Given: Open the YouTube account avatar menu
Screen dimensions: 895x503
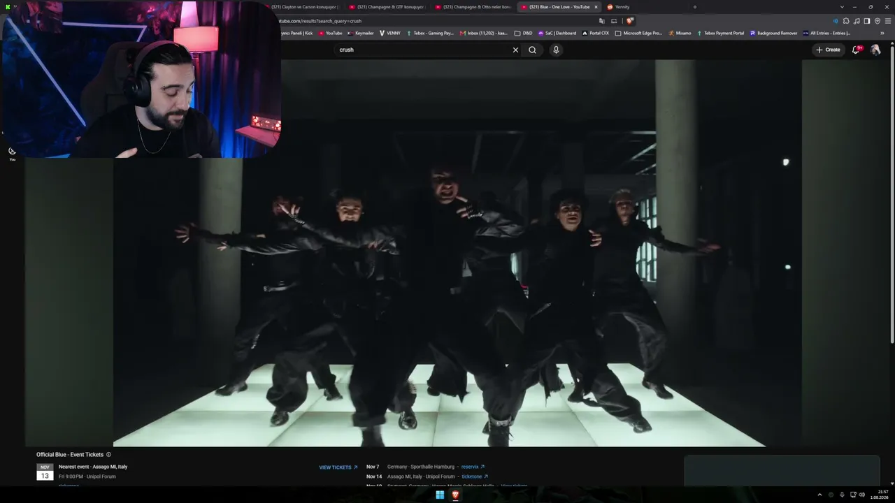Looking at the screenshot, I should [x=875, y=50].
